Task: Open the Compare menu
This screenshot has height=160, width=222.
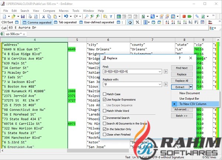Action: coord(49,11)
